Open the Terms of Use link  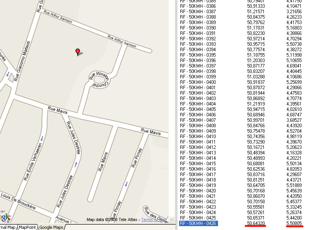point(154,220)
